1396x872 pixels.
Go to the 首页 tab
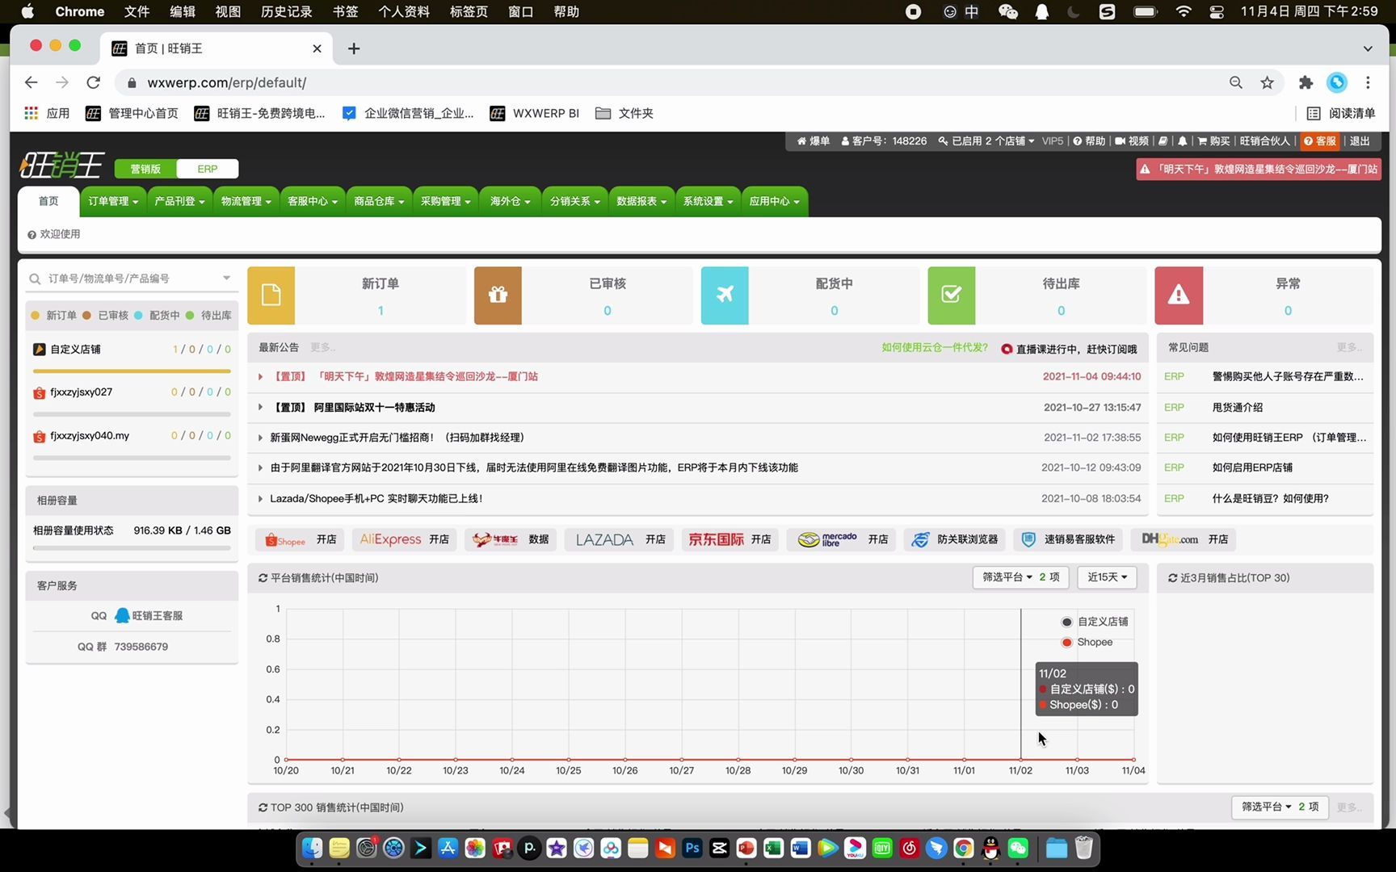(x=48, y=201)
